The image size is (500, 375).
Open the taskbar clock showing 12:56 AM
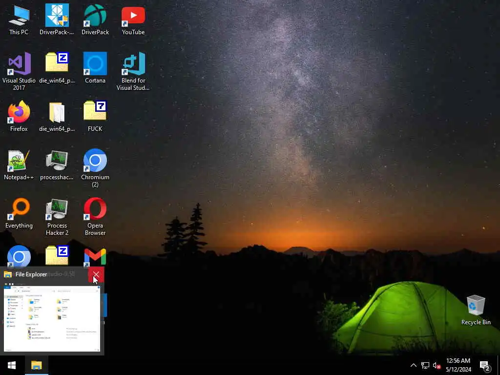pyautogui.click(x=458, y=365)
